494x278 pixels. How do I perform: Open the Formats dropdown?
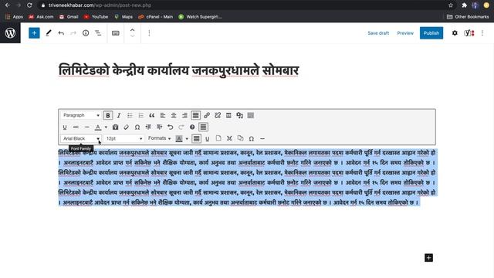coord(159,138)
